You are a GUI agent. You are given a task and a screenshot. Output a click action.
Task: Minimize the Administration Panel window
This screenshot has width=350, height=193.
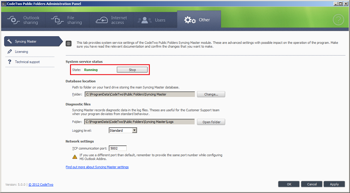click(336, 3)
